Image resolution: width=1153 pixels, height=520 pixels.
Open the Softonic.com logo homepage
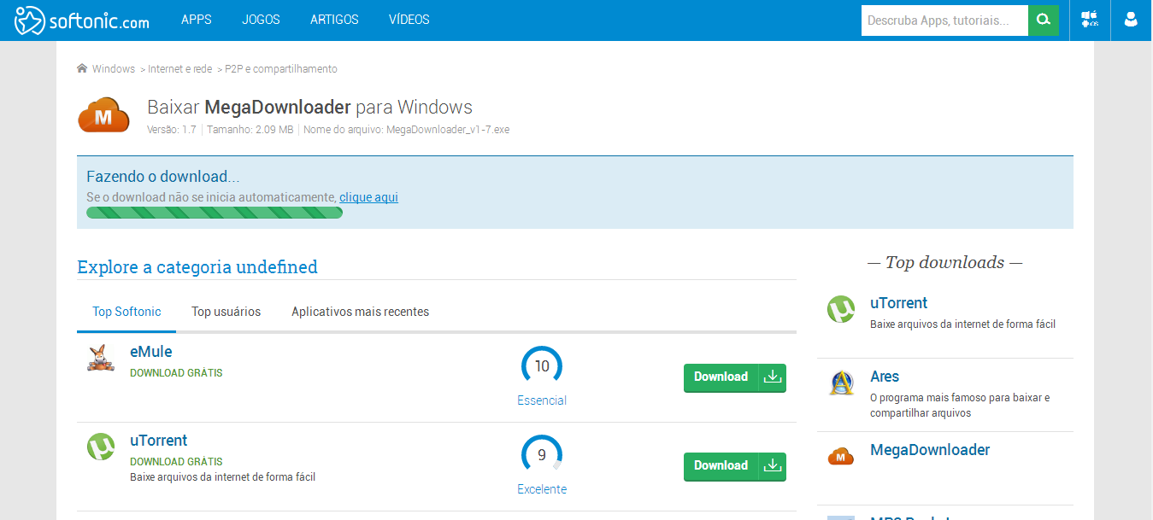82,20
